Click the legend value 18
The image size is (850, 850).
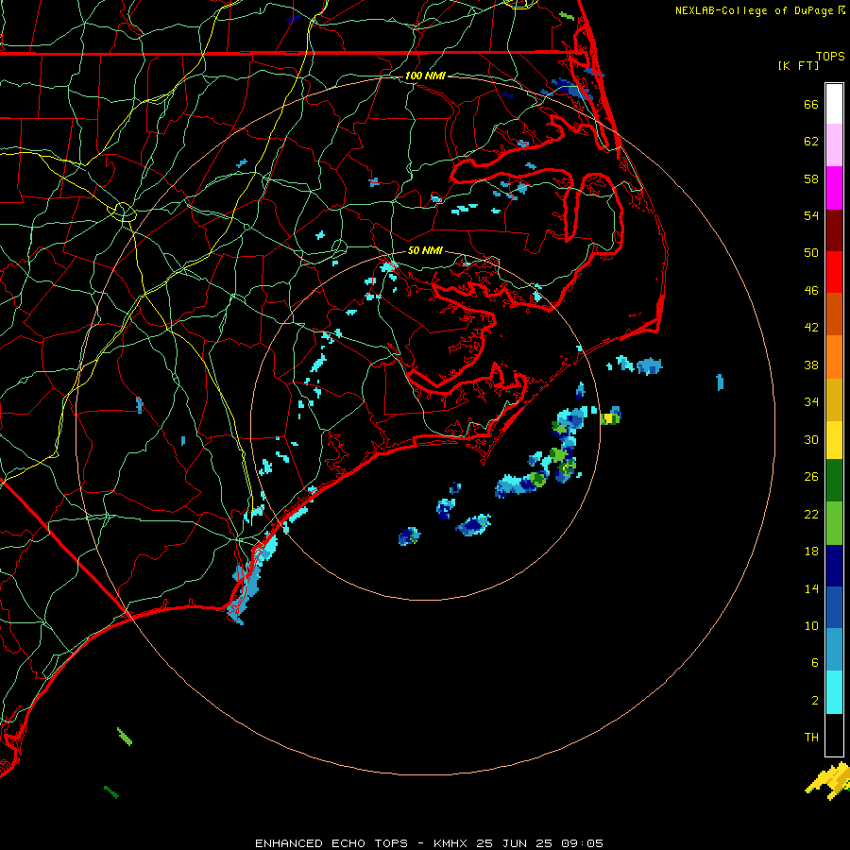pos(811,552)
